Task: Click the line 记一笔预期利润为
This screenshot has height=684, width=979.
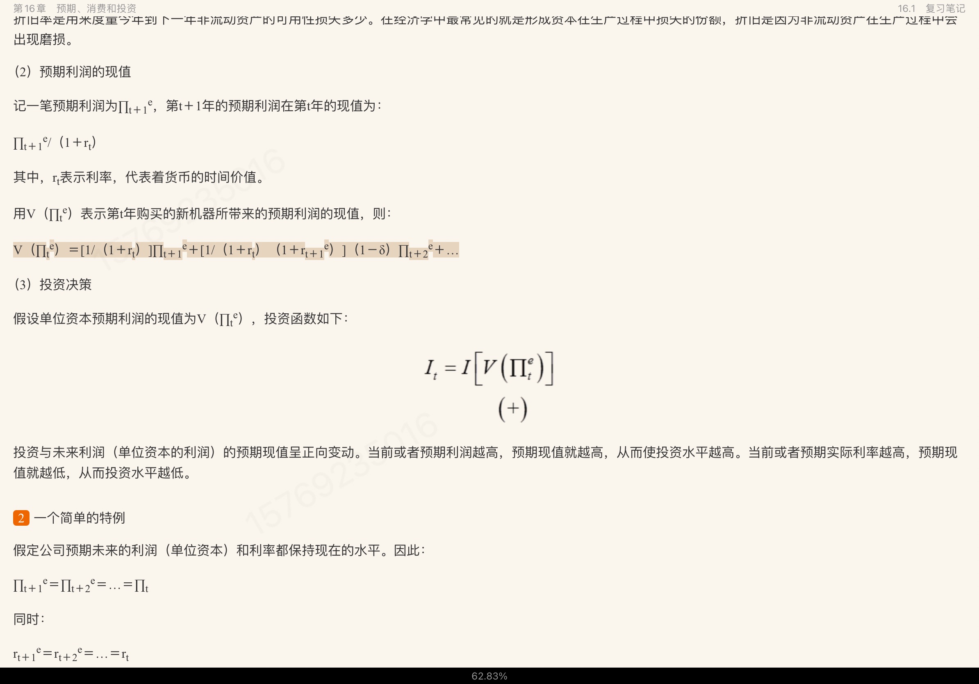Action: [197, 106]
